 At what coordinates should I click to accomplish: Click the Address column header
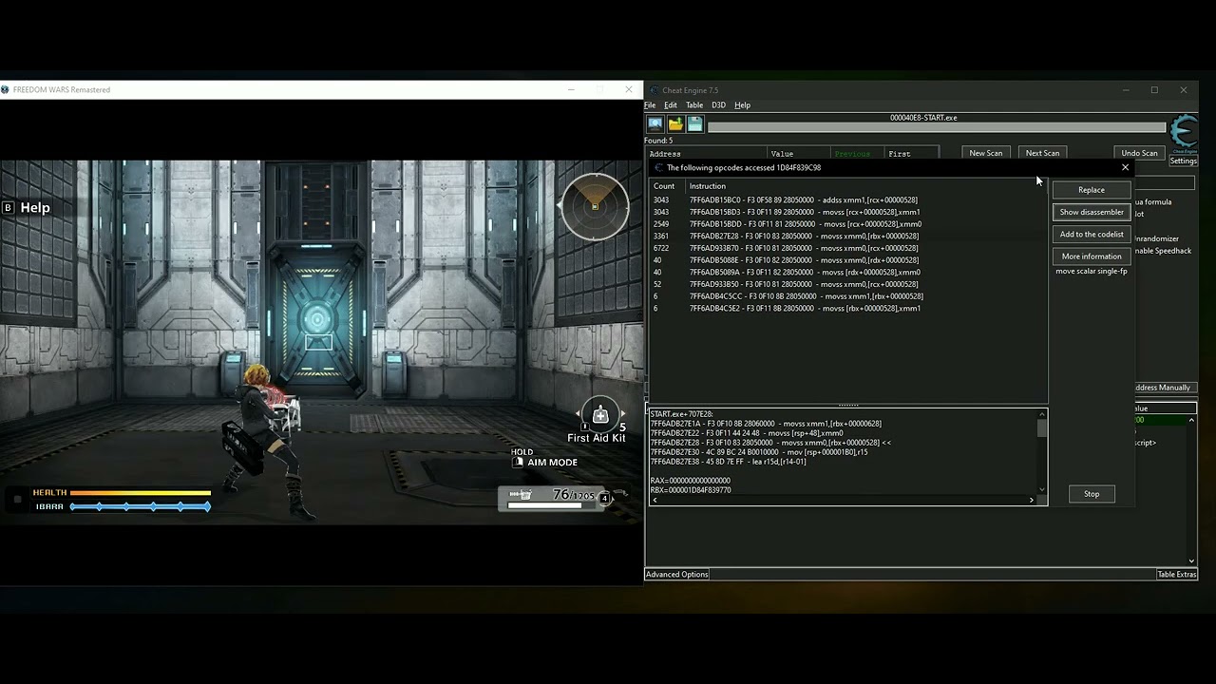(x=707, y=154)
